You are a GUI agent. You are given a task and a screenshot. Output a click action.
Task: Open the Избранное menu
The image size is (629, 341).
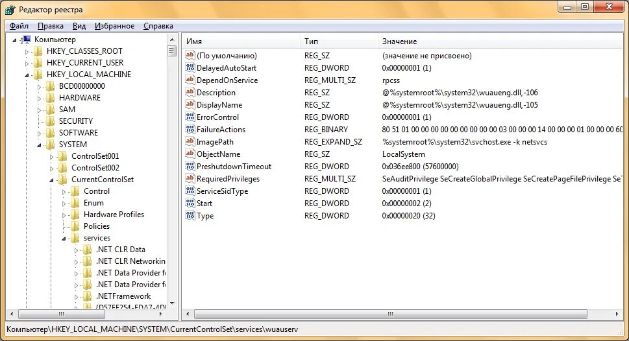115,26
